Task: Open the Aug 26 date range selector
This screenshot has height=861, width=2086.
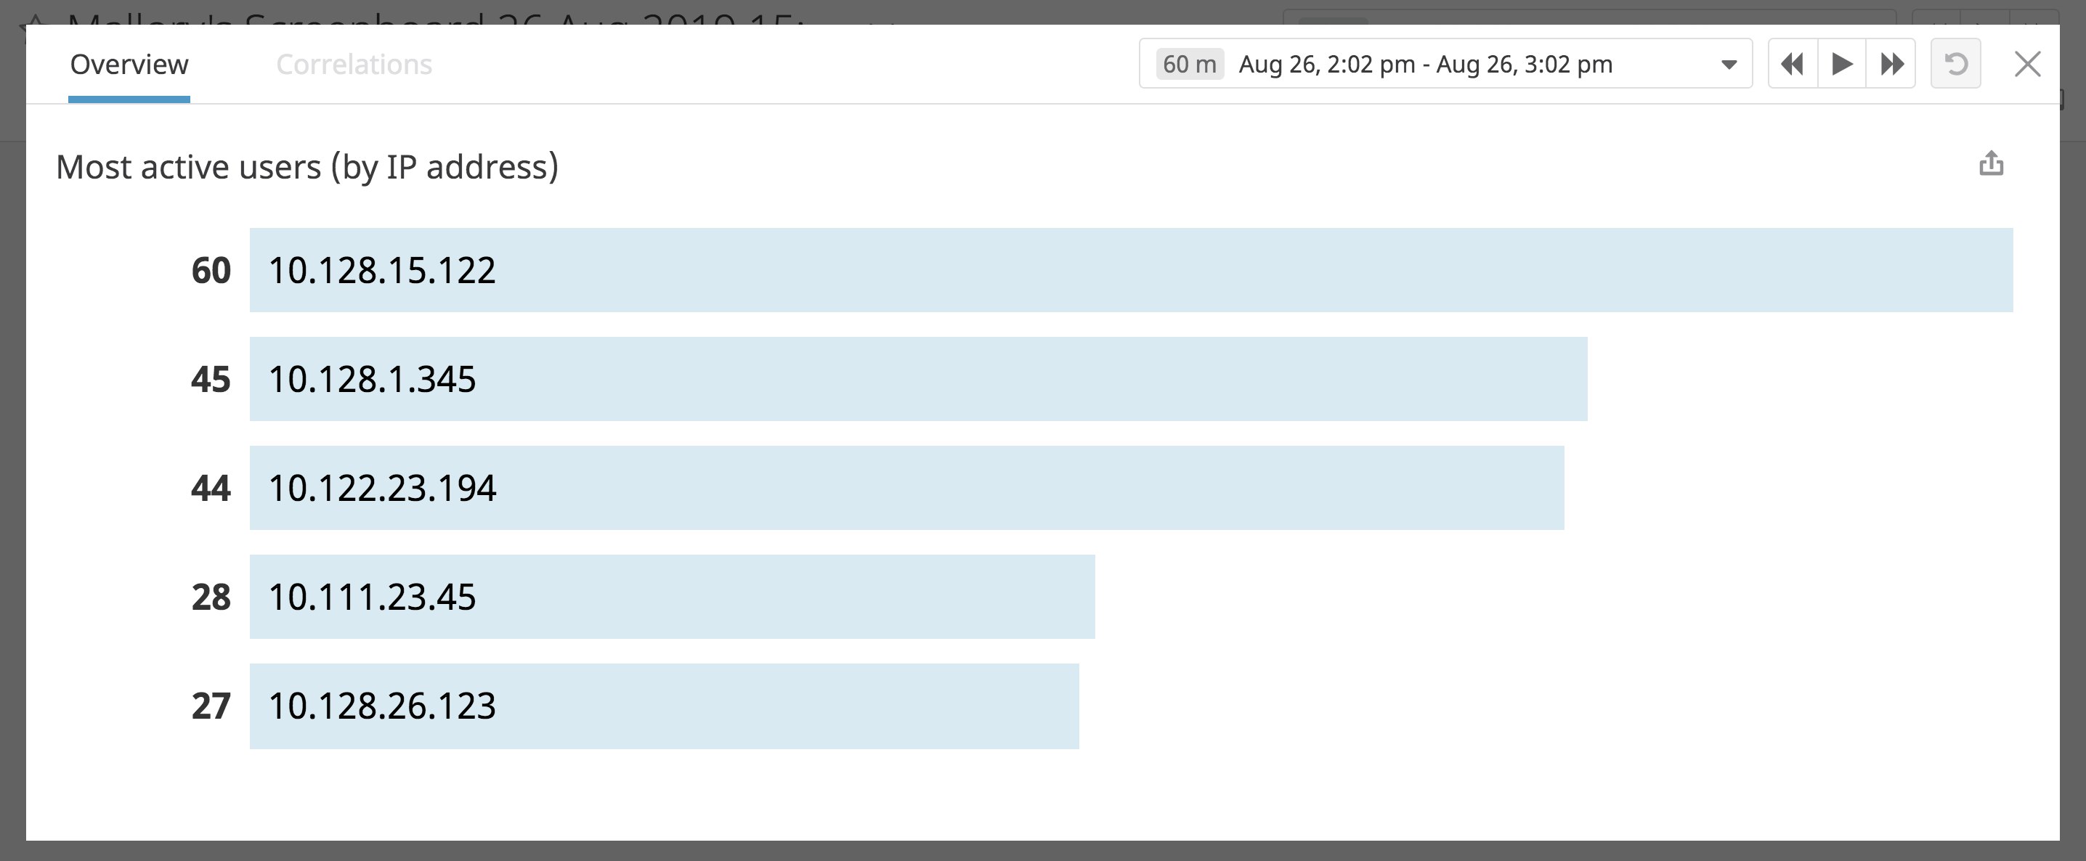Action: (1425, 64)
